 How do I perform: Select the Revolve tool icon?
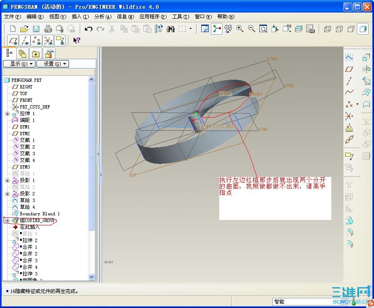tap(366, 69)
